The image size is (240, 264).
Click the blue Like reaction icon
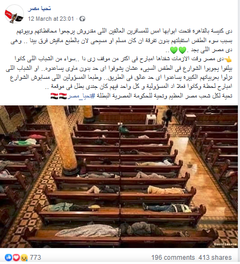(x=9, y=258)
